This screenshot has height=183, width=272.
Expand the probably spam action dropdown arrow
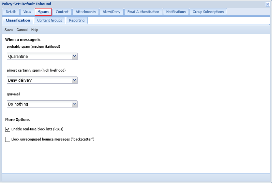[x=75, y=56]
